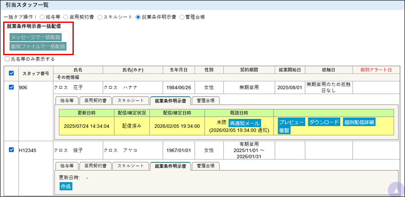
Task: Select the 給与等 bulk tab radio button
Action: click(42, 17)
